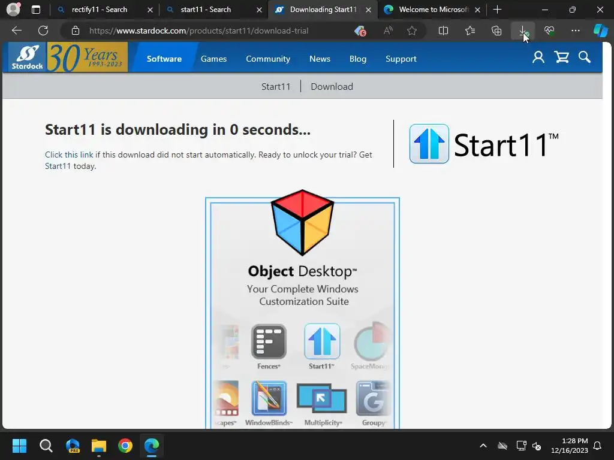Select Groupy icon in Object Desktop
The image size is (614, 460).
tap(373, 398)
